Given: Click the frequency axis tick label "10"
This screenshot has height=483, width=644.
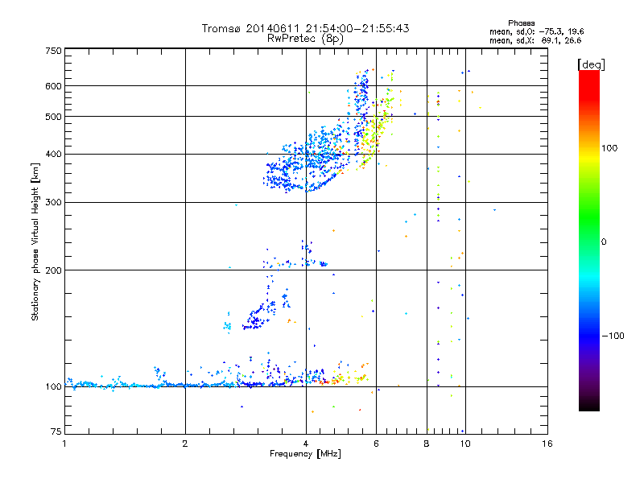Looking at the screenshot, I should pyautogui.click(x=465, y=444).
